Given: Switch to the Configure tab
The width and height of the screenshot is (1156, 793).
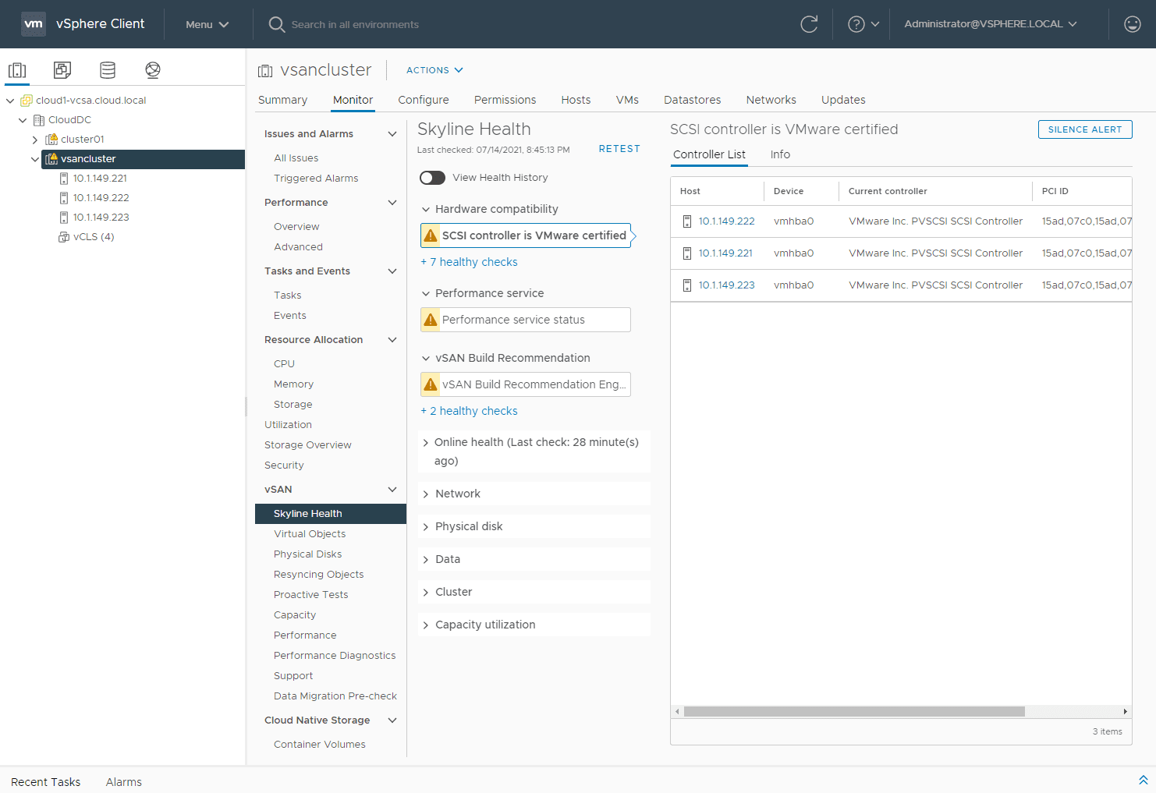Looking at the screenshot, I should pos(423,100).
